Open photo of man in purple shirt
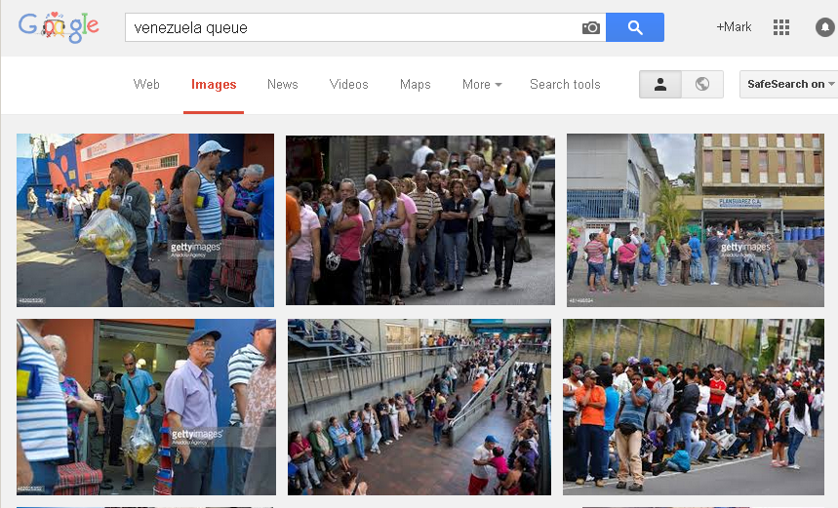838x508 pixels. [x=146, y=407]
